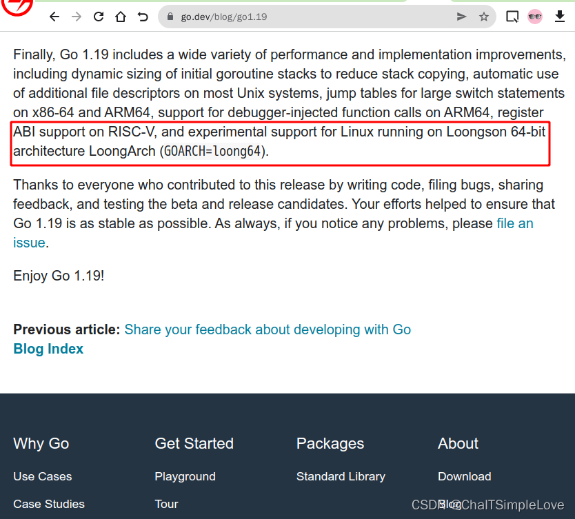Open the Standard Library footer link

point(341,476)
